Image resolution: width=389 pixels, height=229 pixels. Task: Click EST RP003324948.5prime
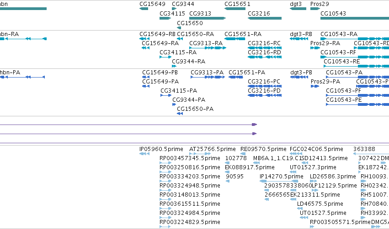[x=190, y=186]
